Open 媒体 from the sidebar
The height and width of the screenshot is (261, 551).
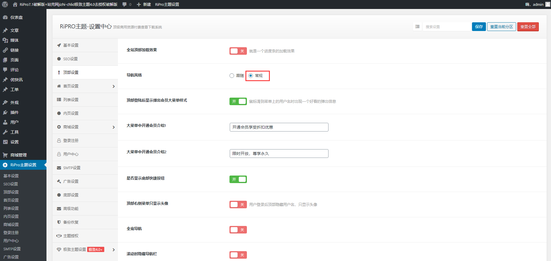14,40
